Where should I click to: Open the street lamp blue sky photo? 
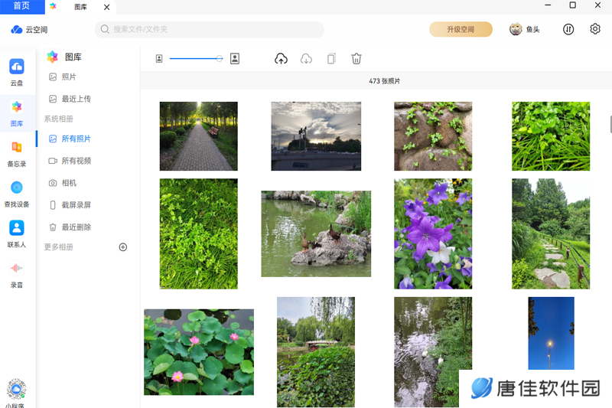coord(551,333)
